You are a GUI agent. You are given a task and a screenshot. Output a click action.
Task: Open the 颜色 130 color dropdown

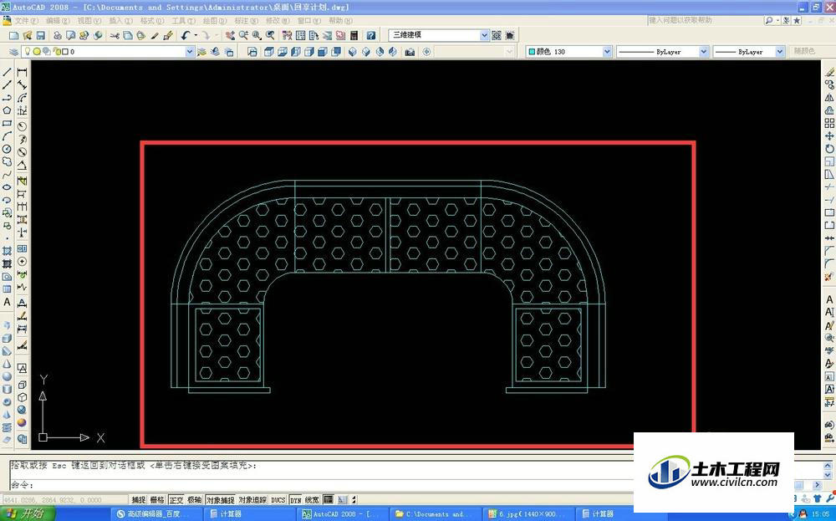point(607,52)
